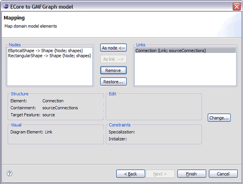This screenshot has height=184, width=243.
Task: Click Finish to complete the wizard
Action: (192, 174)
